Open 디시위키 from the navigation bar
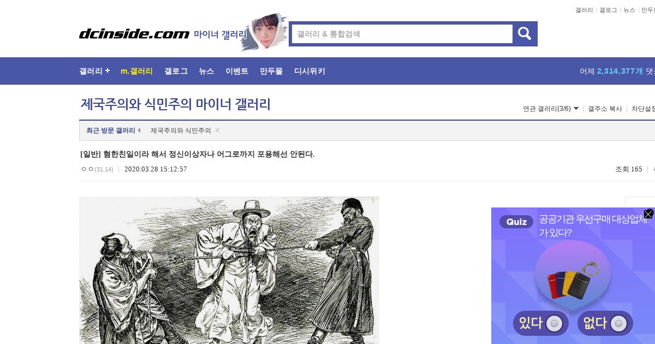This screenshot has width=655, height=344. pyautogui.click(x=309, y=71)
